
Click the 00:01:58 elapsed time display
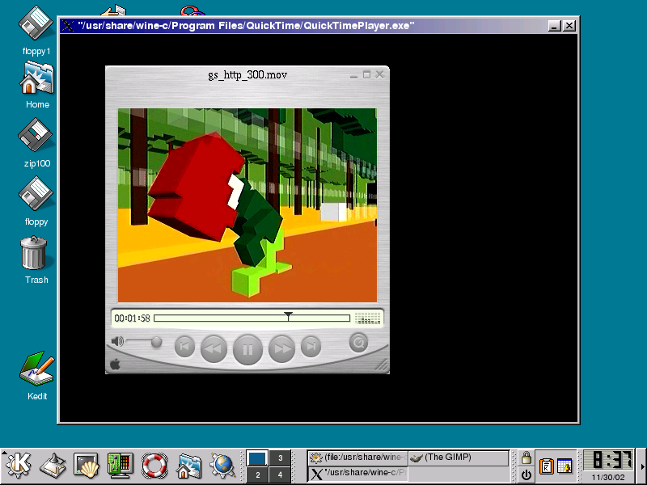click(132, 318)
